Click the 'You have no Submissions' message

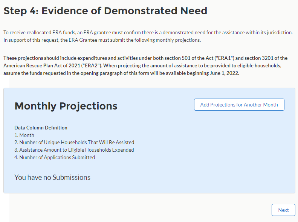[x=52, y=177]
